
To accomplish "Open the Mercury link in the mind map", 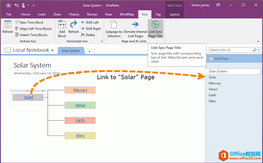I will pyautogui.click(x=80, y=90).
